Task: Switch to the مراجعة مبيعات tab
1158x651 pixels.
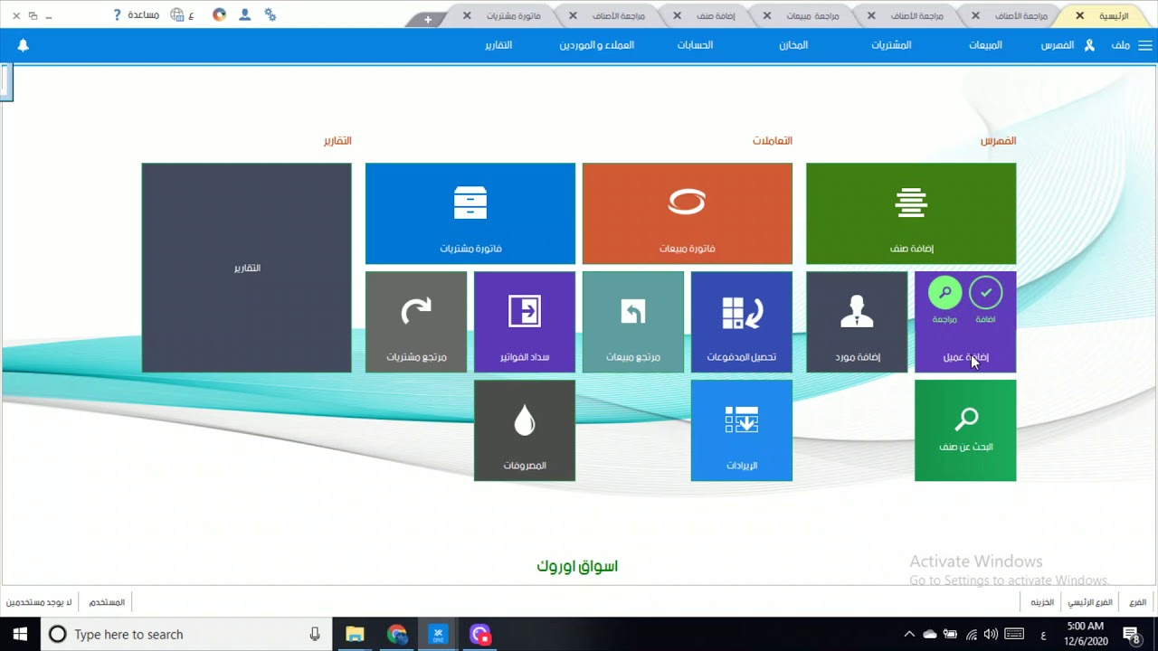Action: point(812,16)
